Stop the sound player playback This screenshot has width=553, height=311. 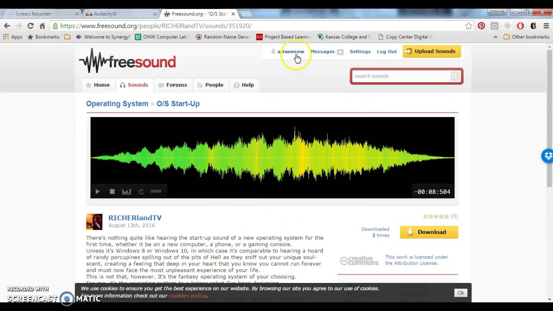pos(112,192)
